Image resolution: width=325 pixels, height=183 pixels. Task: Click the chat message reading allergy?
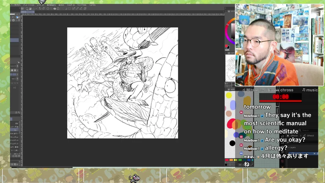coord(276,148)
